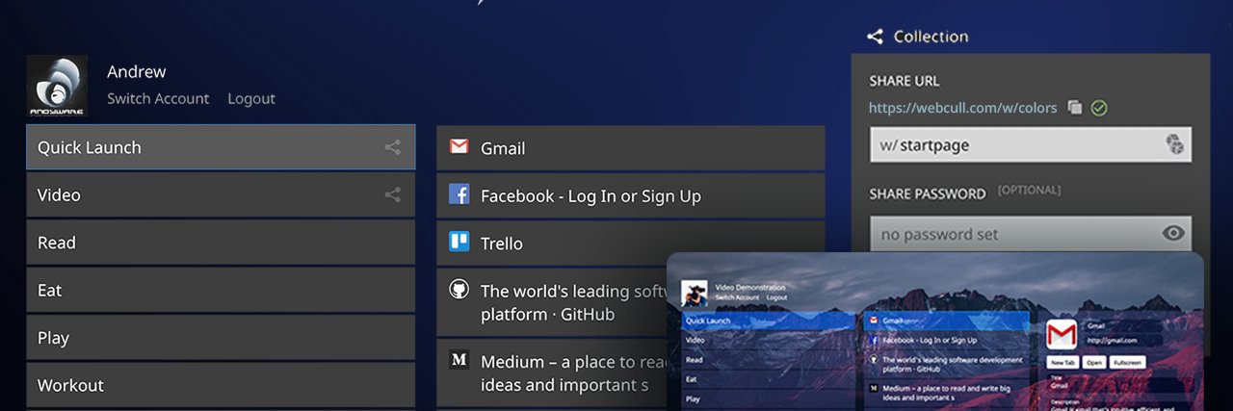Viewport: 1233px width, 411px height.
Task: Click the large Gmail logo in preview window
Action: (1062, 334)
